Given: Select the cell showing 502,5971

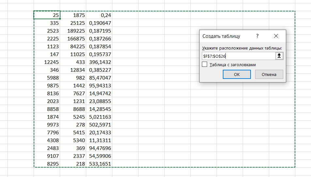Looking at the screenshot, I should point(99,125).
